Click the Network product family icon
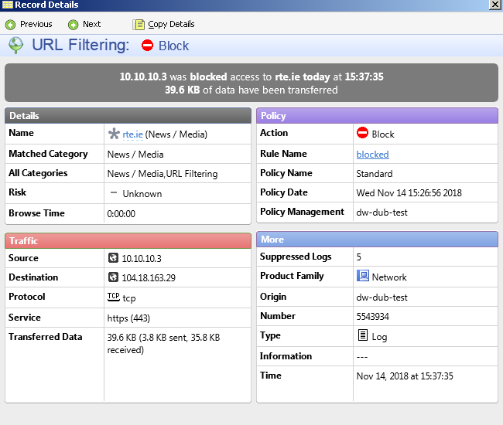 click(363, 275)
